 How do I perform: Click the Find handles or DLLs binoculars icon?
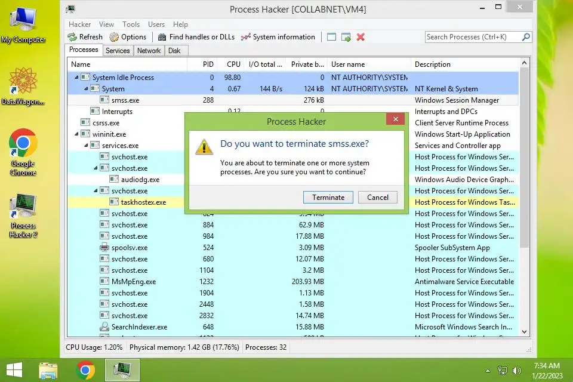click(162, 37)
